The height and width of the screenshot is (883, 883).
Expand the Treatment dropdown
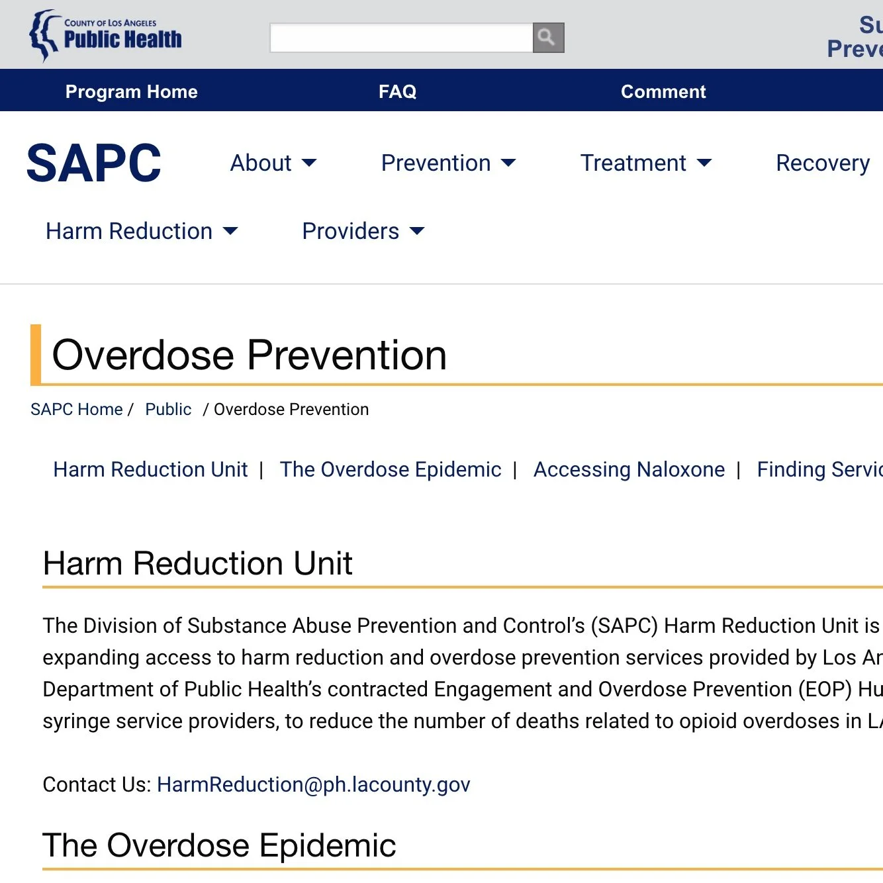tap(645, 163)
